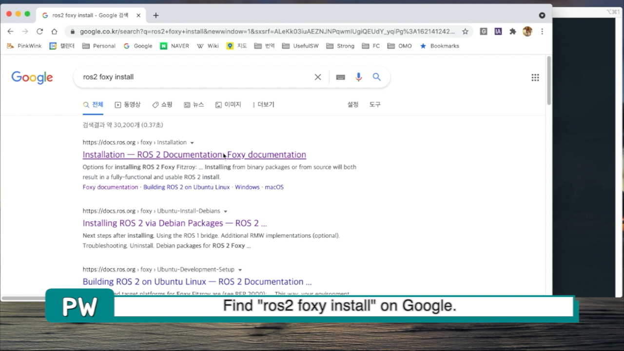Click the Google logo
The image size is (624, 351).
(32, 78)
